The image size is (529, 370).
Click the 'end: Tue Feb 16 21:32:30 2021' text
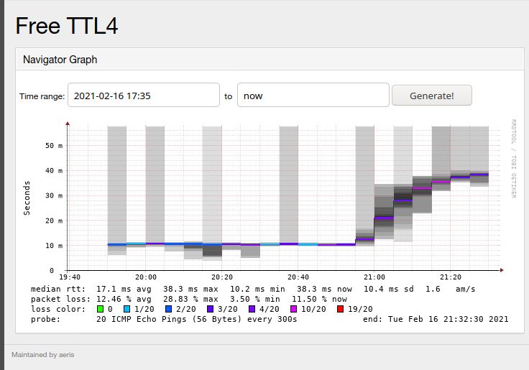tap(436, 319)
